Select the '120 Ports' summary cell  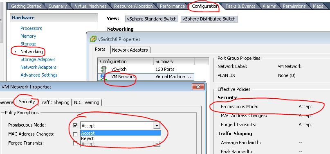click(165, 69)
